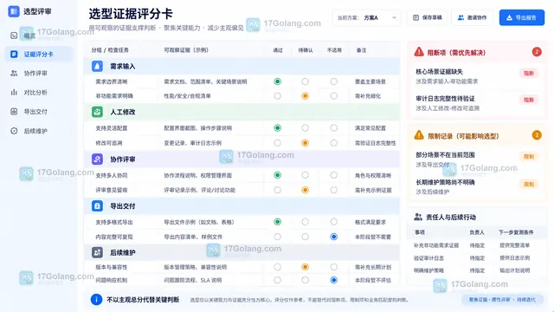Go to 后续维护 page in the sidebar
Image resolution: width=554 pixels, height=312 pixels.
point(38,131)
